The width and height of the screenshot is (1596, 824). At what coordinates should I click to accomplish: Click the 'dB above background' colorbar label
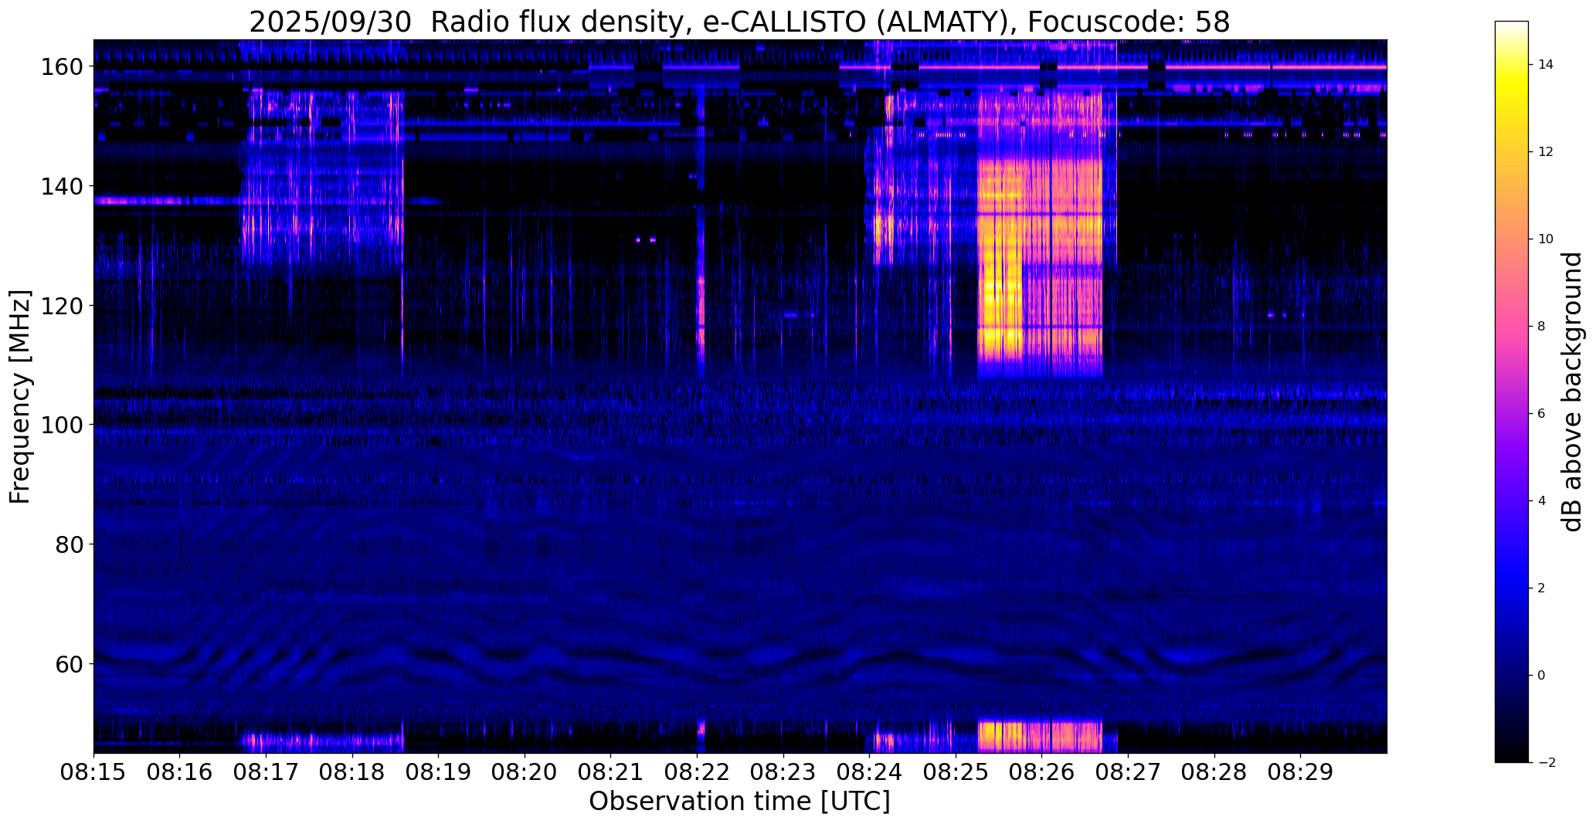click(x=1572, y=392)
